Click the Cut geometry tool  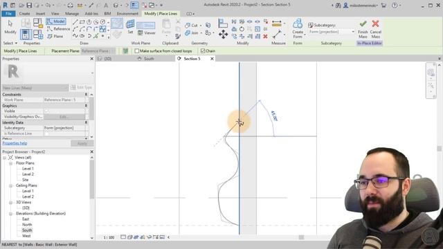(x=191, y=26)
